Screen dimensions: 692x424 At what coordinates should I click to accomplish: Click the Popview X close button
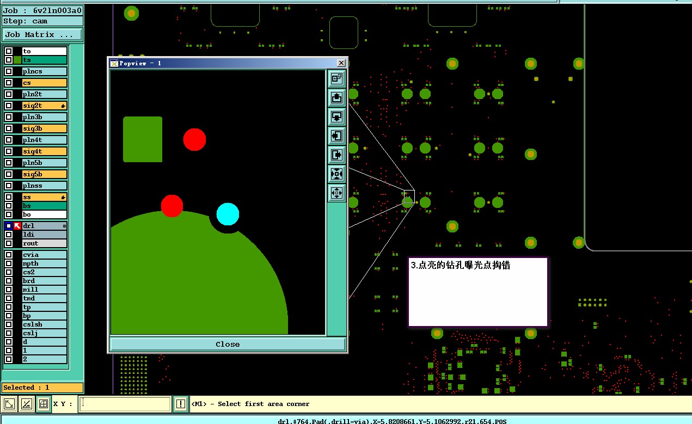pyautogui.click(x=341, y=63)
